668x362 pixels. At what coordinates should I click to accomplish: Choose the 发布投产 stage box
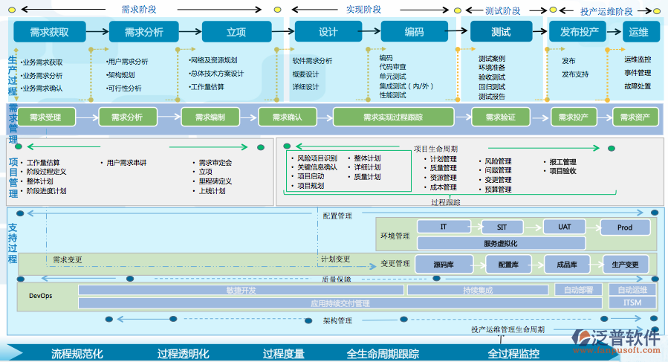tap(579, 32)
